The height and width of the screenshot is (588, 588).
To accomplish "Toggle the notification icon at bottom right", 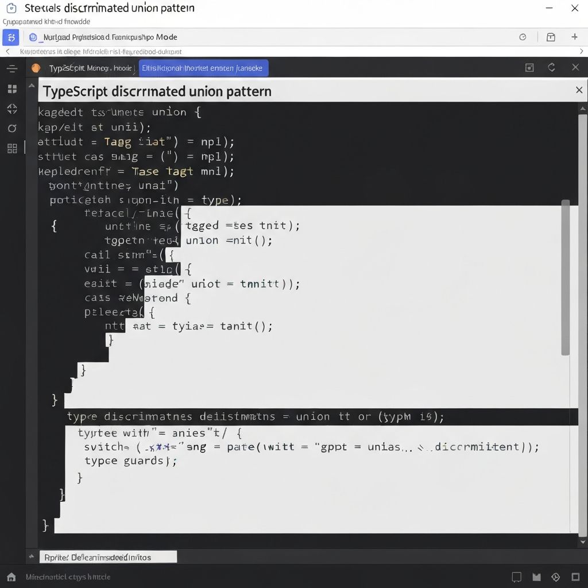I will (517, 577).
